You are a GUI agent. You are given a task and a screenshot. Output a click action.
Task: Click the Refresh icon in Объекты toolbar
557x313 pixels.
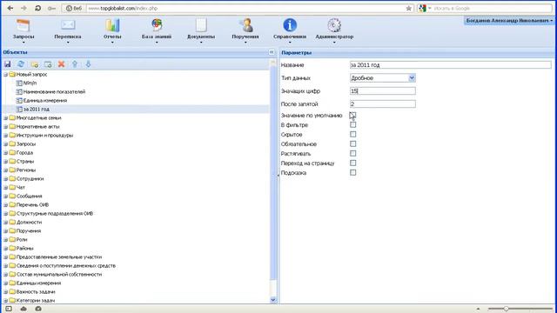point(21,64)
